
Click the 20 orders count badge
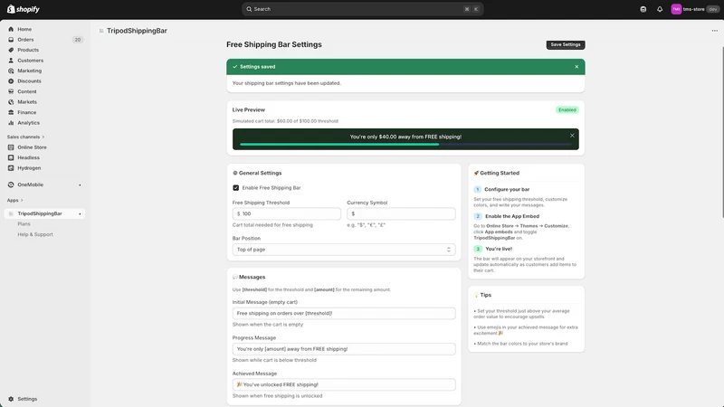tap(78, 40)
